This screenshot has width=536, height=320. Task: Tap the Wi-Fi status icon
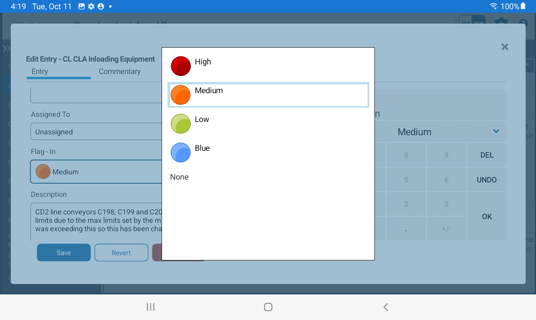click(494, 6)
